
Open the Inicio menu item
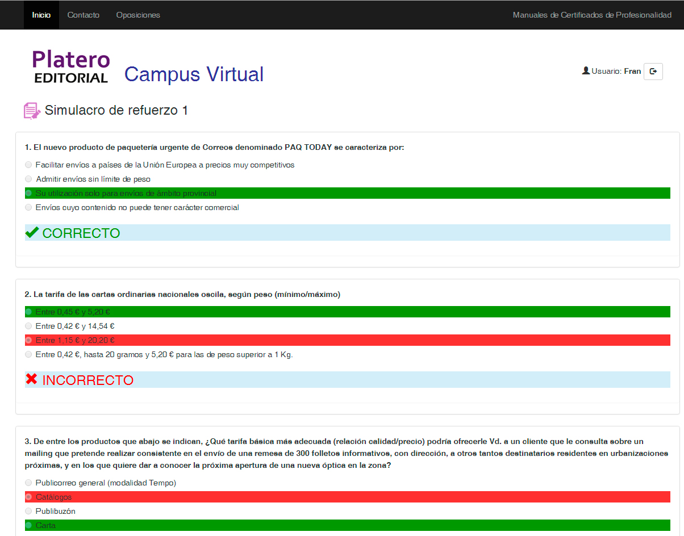coord(41,15)
